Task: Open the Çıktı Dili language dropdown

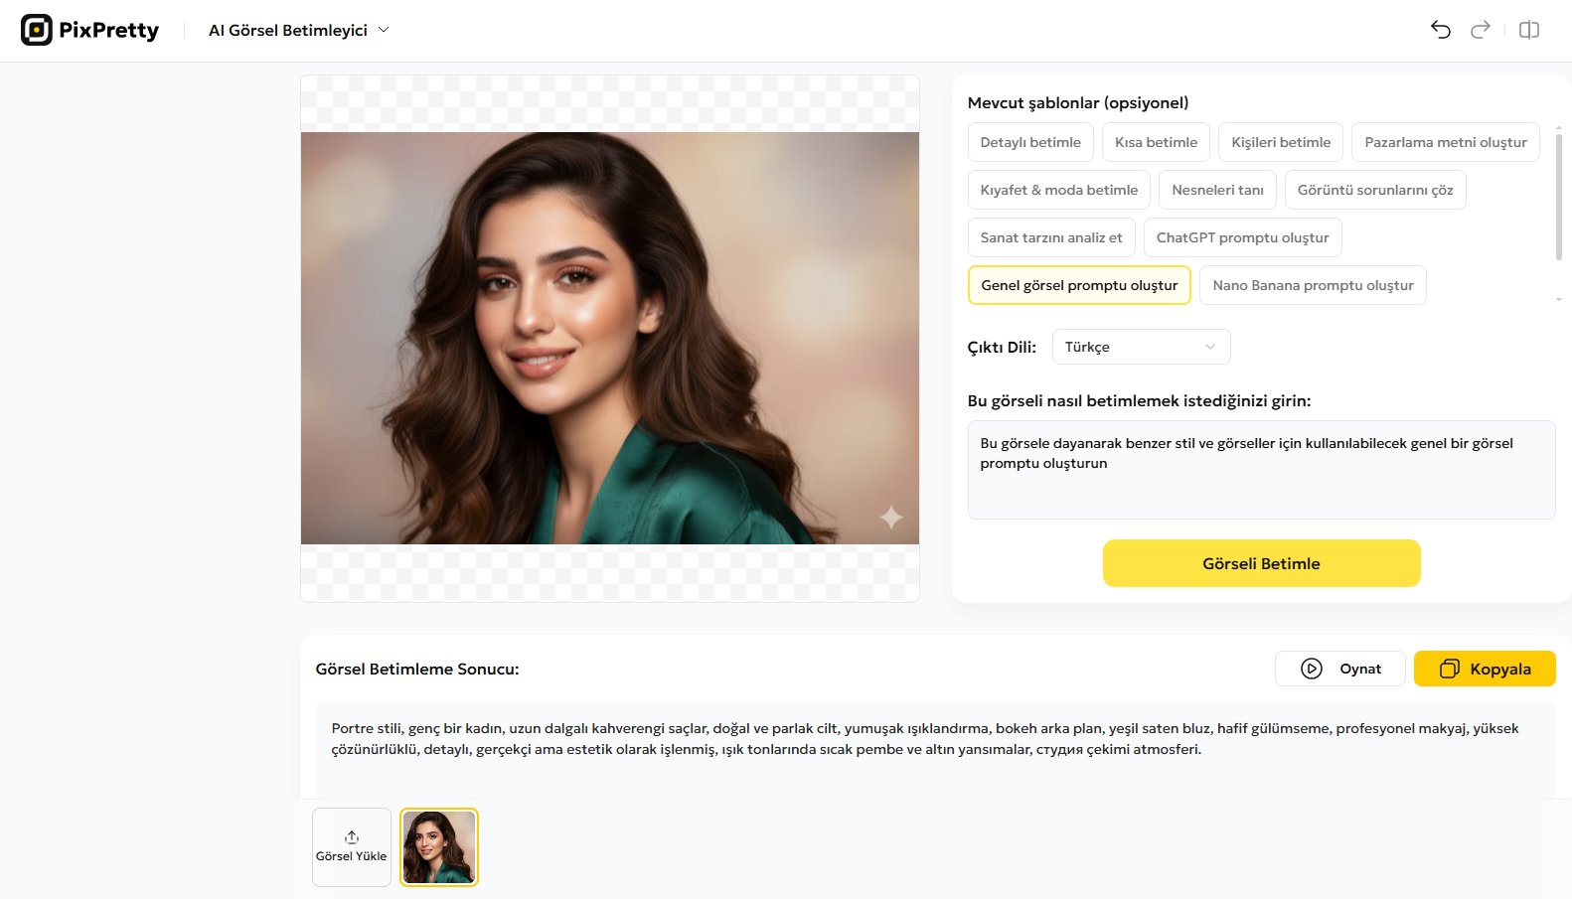Action: (1140, 347)
